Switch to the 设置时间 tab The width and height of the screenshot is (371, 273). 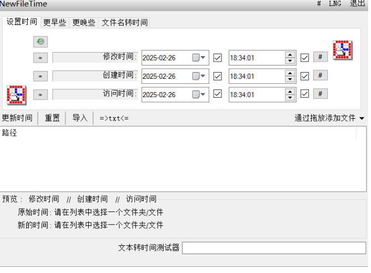[x=22, y=22]
